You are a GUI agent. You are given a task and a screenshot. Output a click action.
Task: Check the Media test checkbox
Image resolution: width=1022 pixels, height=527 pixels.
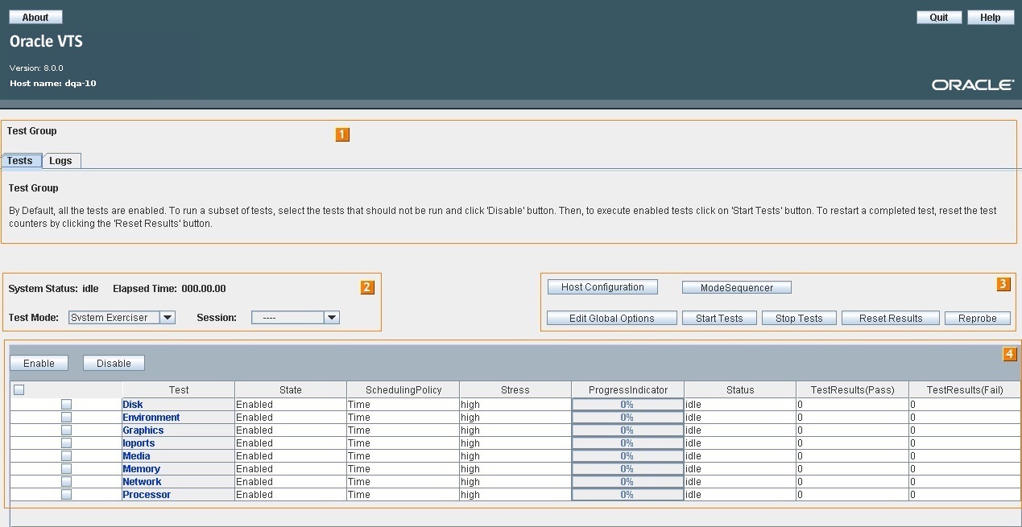click(66, 455)
